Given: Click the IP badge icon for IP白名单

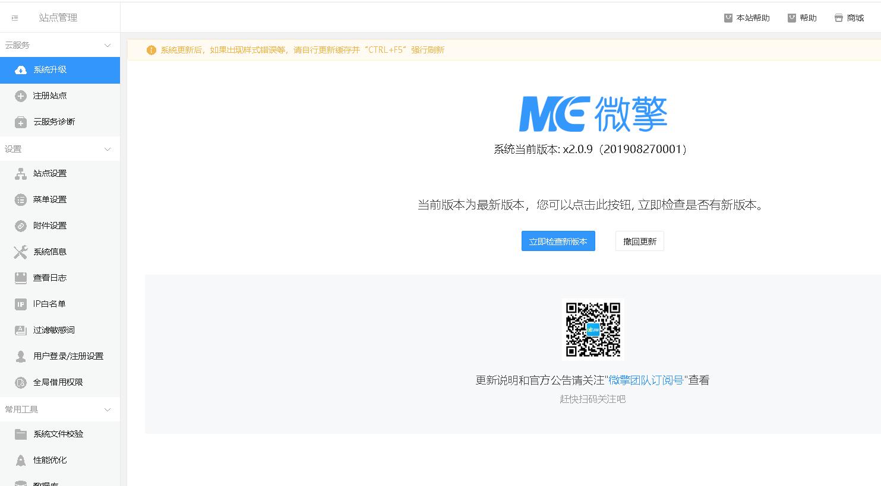Looking at the screenshot, I should tap(21, 304).
